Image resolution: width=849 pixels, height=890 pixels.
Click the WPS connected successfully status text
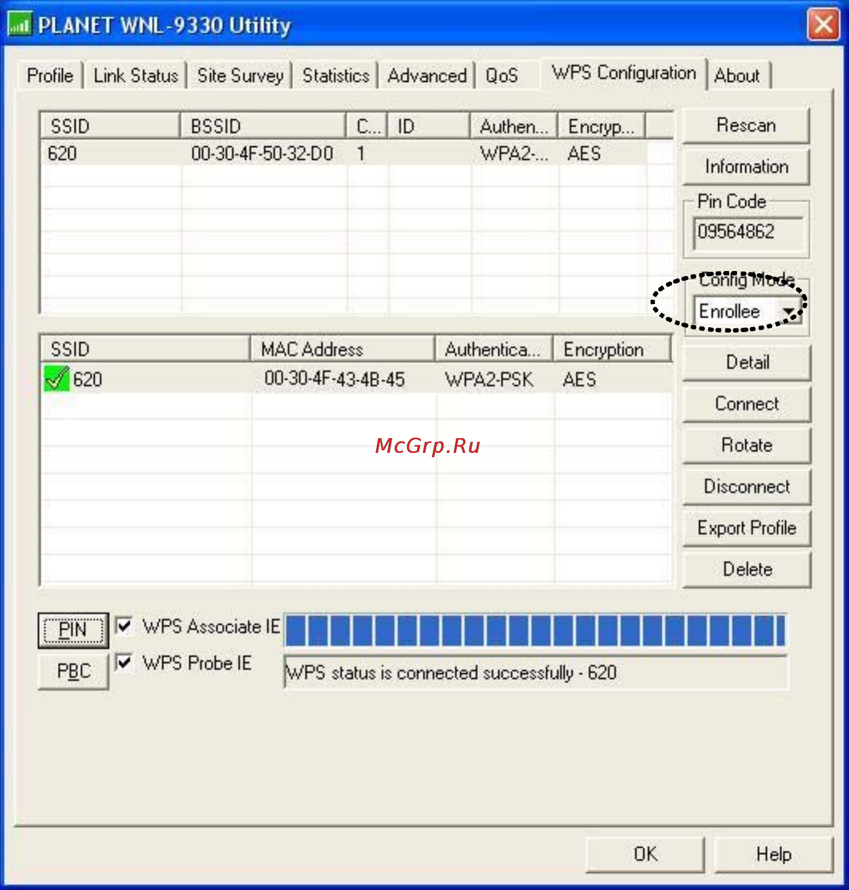click(x=451, y=673)
